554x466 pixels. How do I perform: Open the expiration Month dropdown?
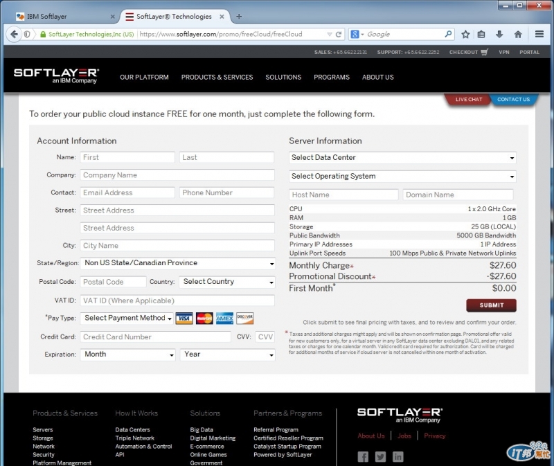coord(128,355)
